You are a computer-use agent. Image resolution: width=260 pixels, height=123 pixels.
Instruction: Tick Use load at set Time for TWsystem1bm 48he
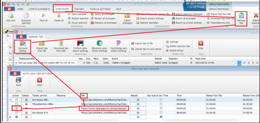pyautogui.click(x=161, y=104)
